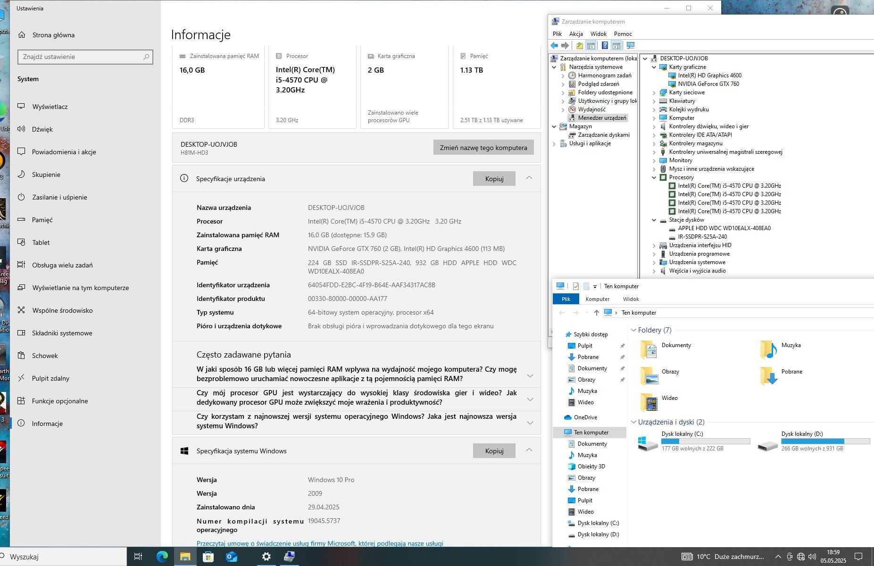The image size is (874, 566).
Task: Open the Muzyka folder in Ten komputer
Action: (781, 350)
